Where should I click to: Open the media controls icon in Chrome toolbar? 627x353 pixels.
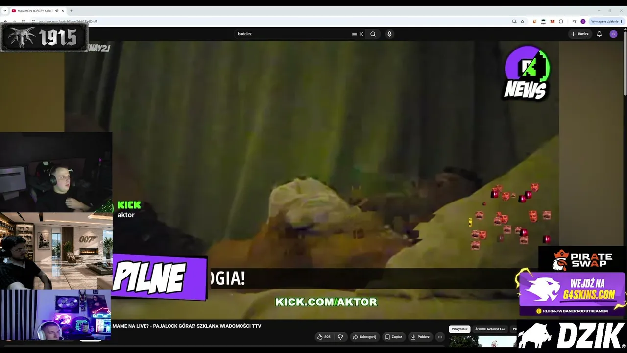574,21
